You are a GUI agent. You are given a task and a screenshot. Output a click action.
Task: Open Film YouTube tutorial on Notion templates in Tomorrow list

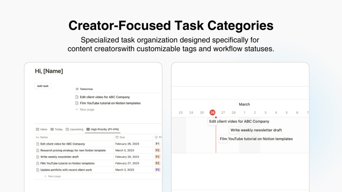click(x=110, y=103)
